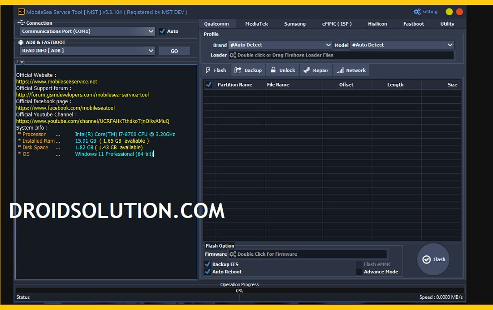This screenshot has height=310, width=493.
Task: Click the yellow minimize circle
Action: [x=449, y=12]
